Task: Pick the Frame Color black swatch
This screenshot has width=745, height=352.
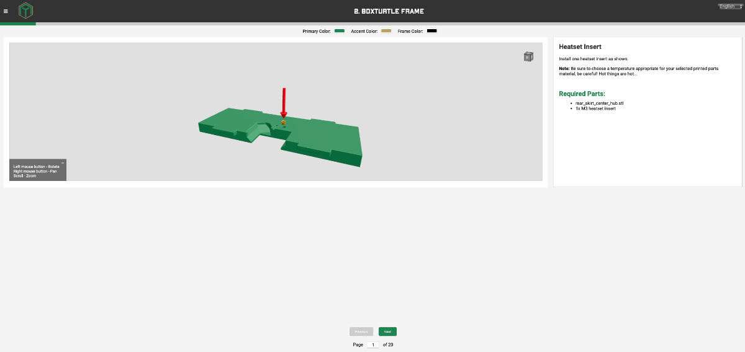Action: pos(432,31)
